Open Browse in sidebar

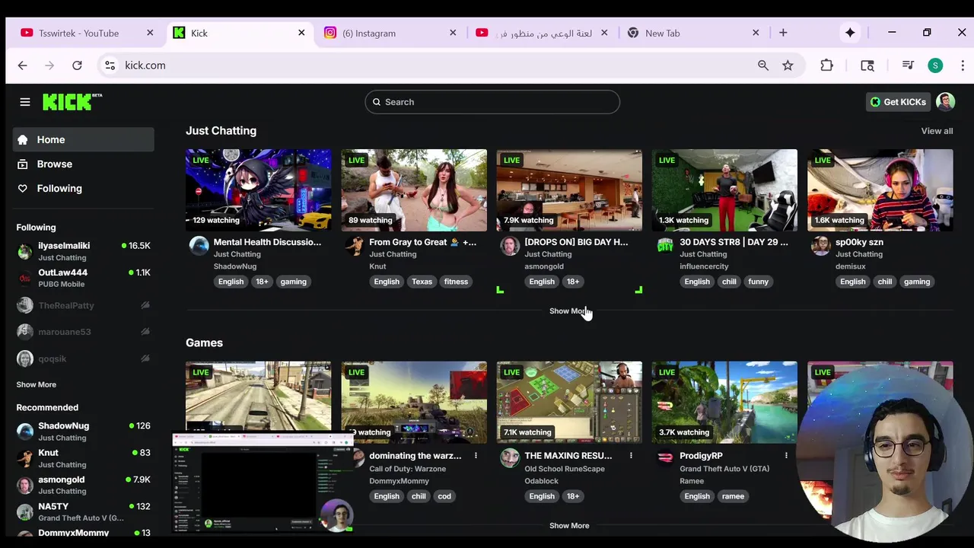click(x=84, y=164)
